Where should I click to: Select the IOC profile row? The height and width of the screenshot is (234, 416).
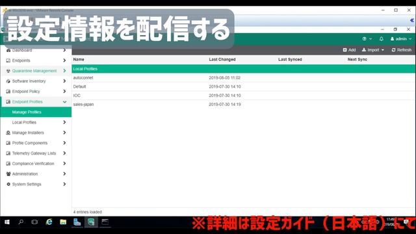pyautogui.click(x=244, y=96)
